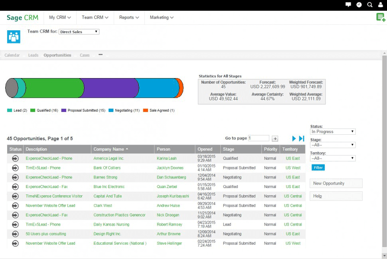Image resolution: width=387 pixels, height=259 pixels.
Task: Click the Go to page input field
Action: [259, 138]
